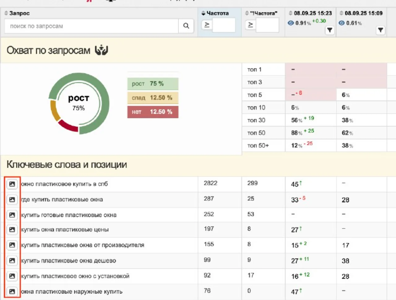Open snapshot icon for "купить пластиковые окна дешево"
Screen dimensions: 396x300
click(x=12, y=260)
